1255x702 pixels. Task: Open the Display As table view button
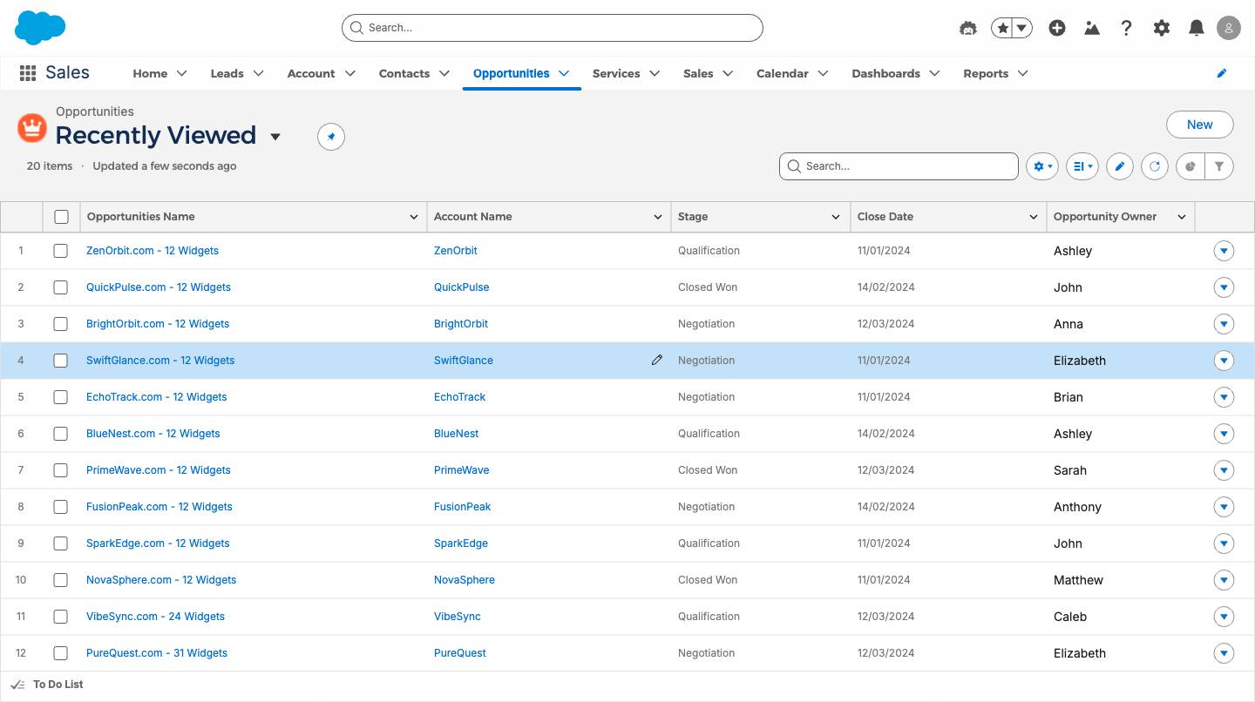[x=1082, y=166]
